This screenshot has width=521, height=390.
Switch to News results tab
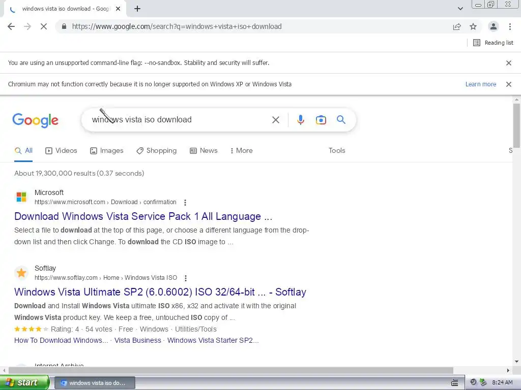tap(204, 150)
